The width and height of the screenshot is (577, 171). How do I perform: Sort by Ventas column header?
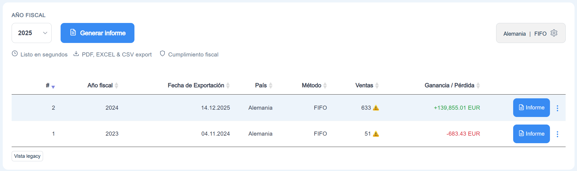pyautogui.click(x=367, y=86)
